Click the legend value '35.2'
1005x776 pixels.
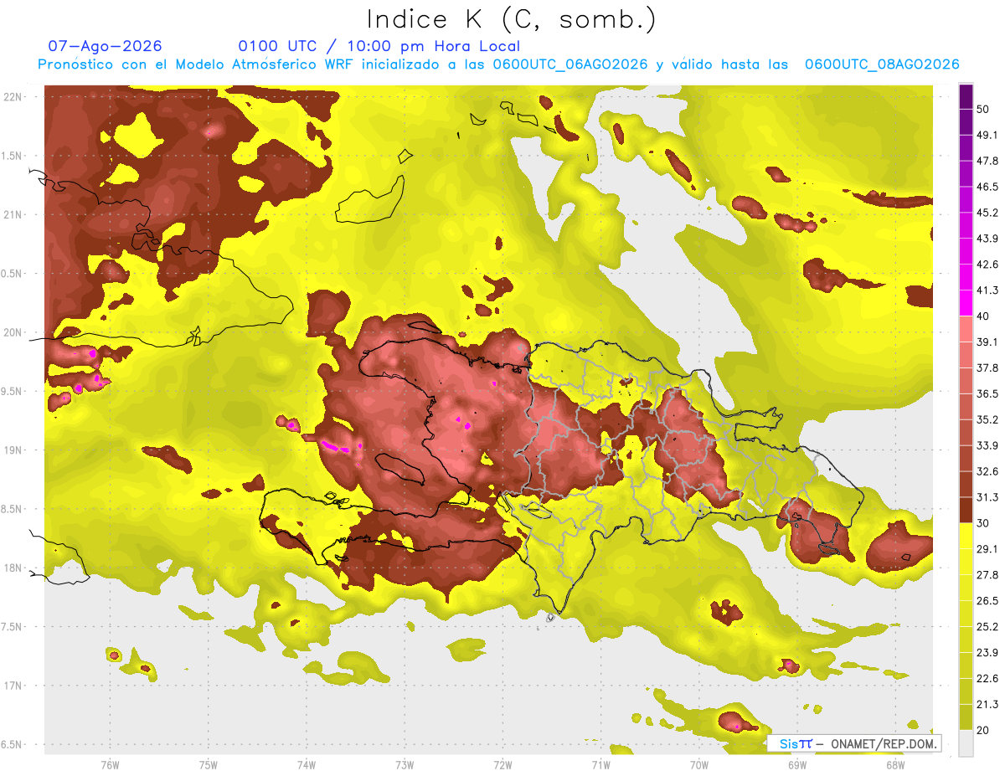pos(987,419)
